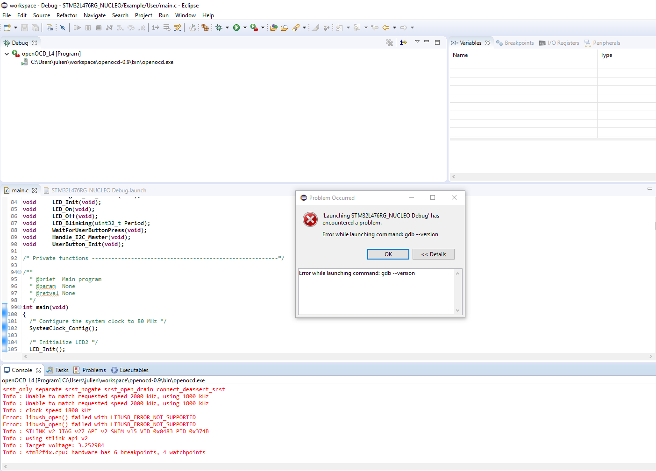Viewport: 656px width, 471px height.
Task: Open the Search flashlight dropdown arrow
Action: pyautogui.click(x=304, y=28)
